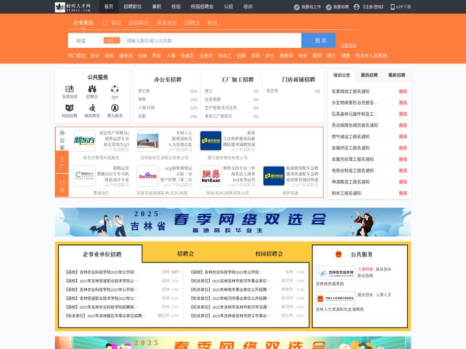The width and height of the screenshot is (466, 349).
Task: Select hot job keyword 会计
Action: (x=95, y=56)
